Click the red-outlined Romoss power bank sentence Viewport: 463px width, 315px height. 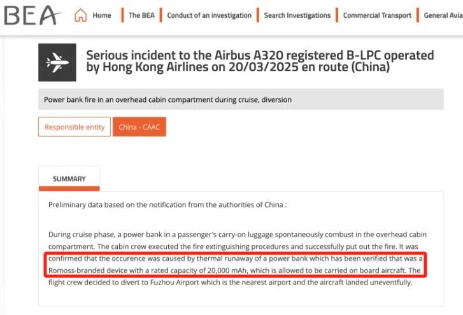point(236,265)
